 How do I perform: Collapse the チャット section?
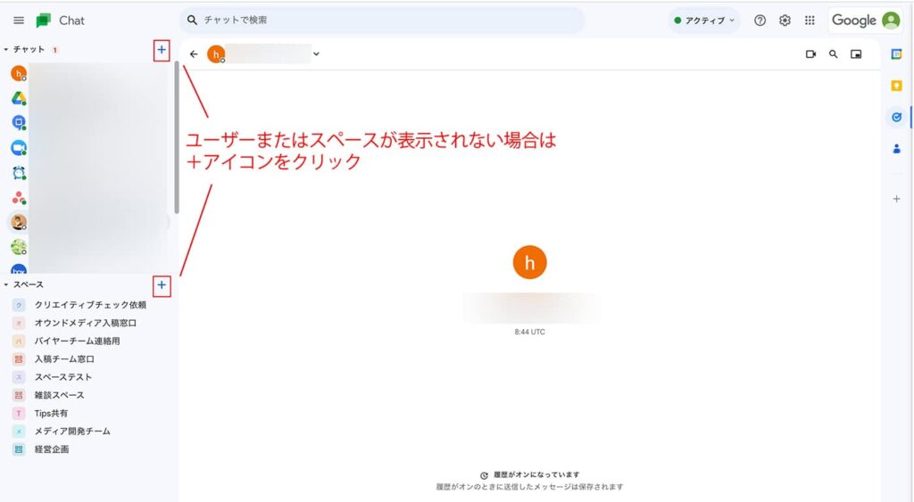(6, 50)
